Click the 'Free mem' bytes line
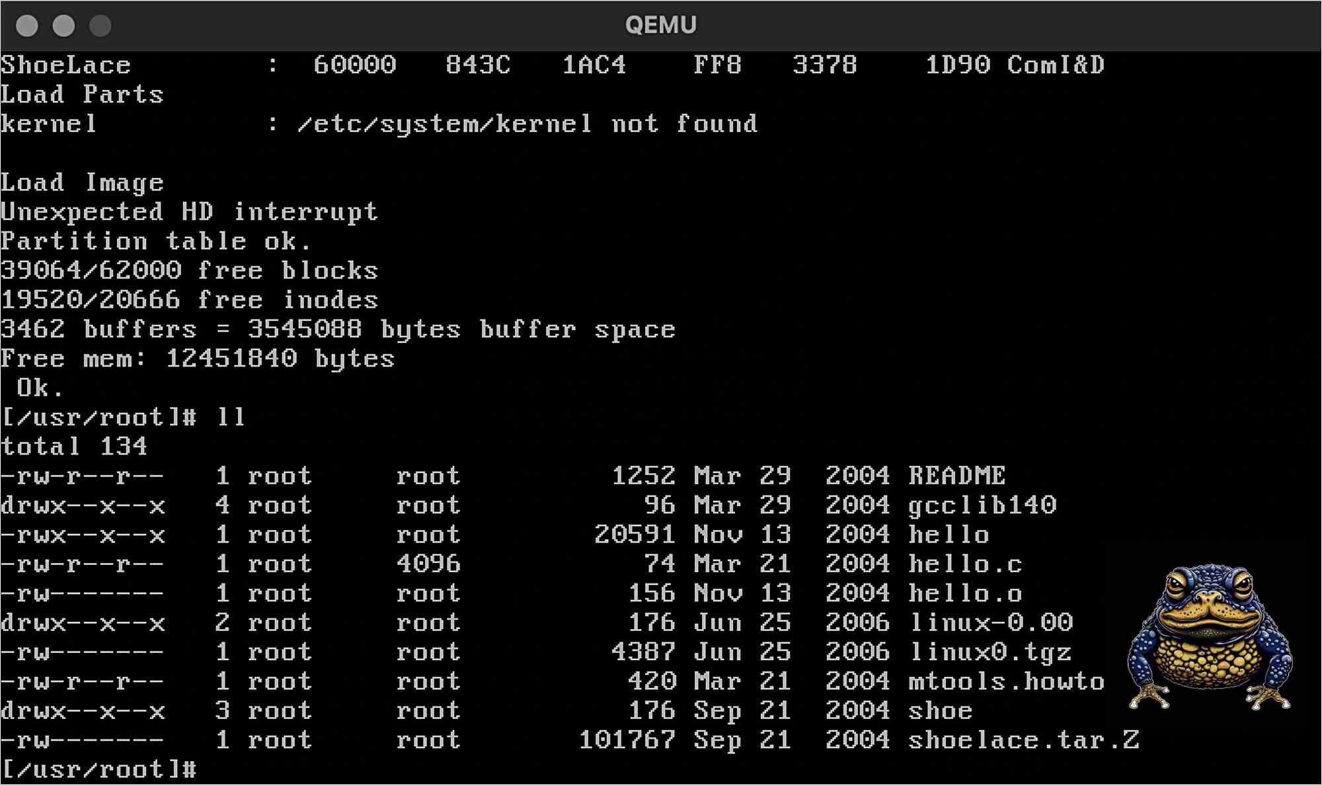This screenshot has height=785, width=1322. click(x=198, y=359)
